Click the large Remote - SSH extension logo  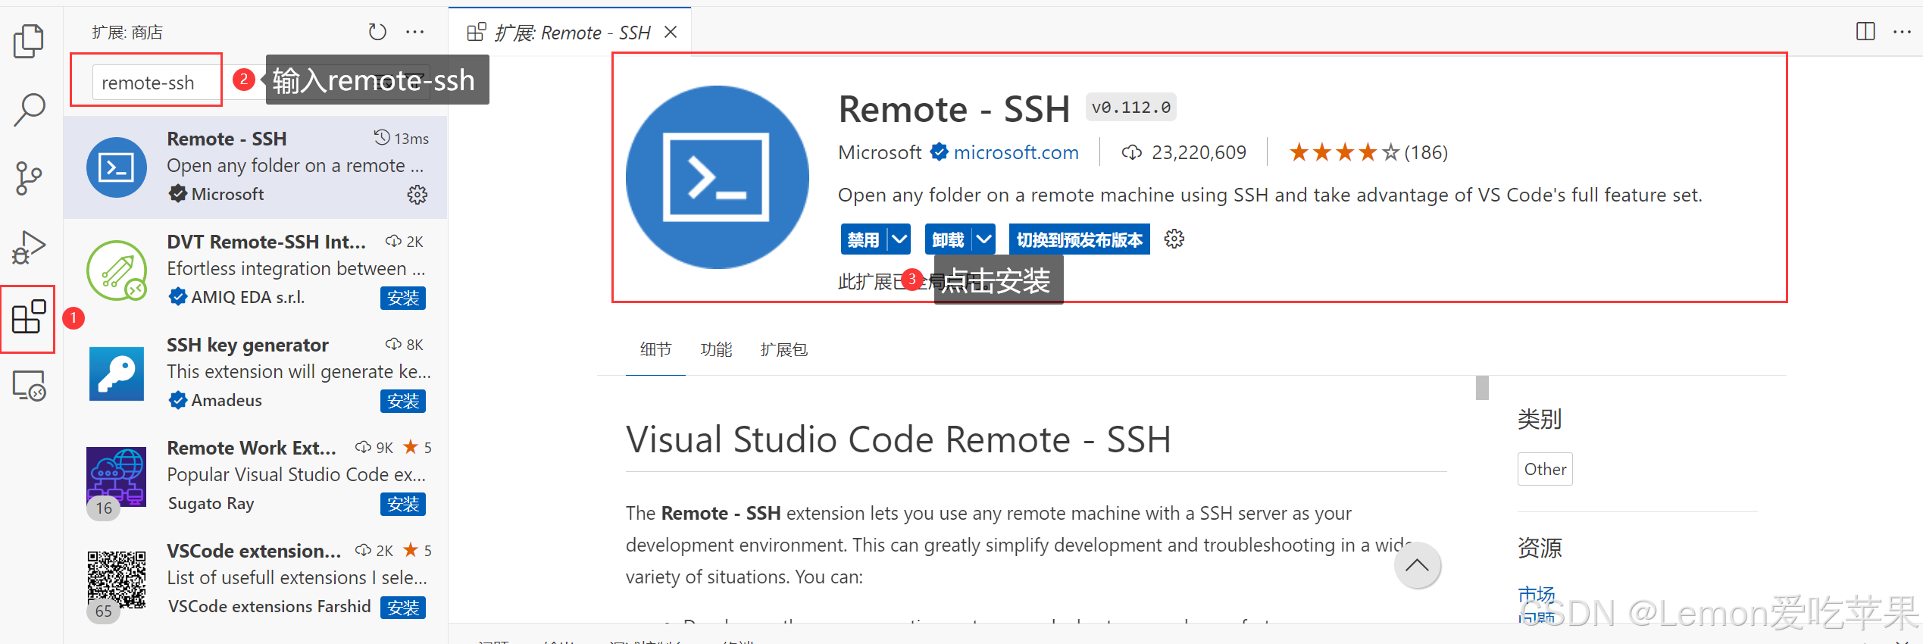click(717, 177)
